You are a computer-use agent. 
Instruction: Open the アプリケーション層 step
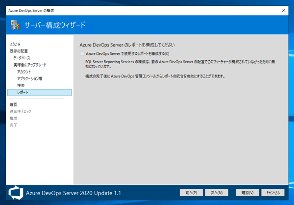point(29,78)
